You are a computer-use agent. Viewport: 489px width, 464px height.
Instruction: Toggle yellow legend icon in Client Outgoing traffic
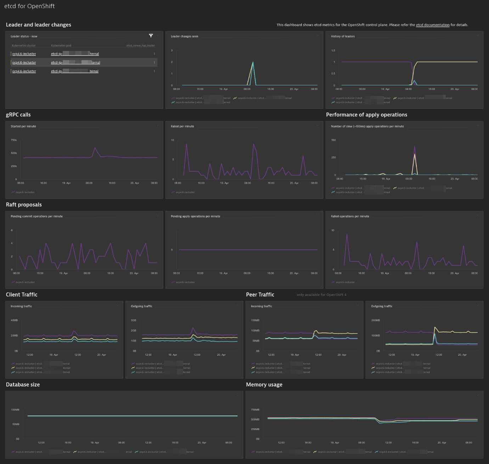click(x=133, y=368)
